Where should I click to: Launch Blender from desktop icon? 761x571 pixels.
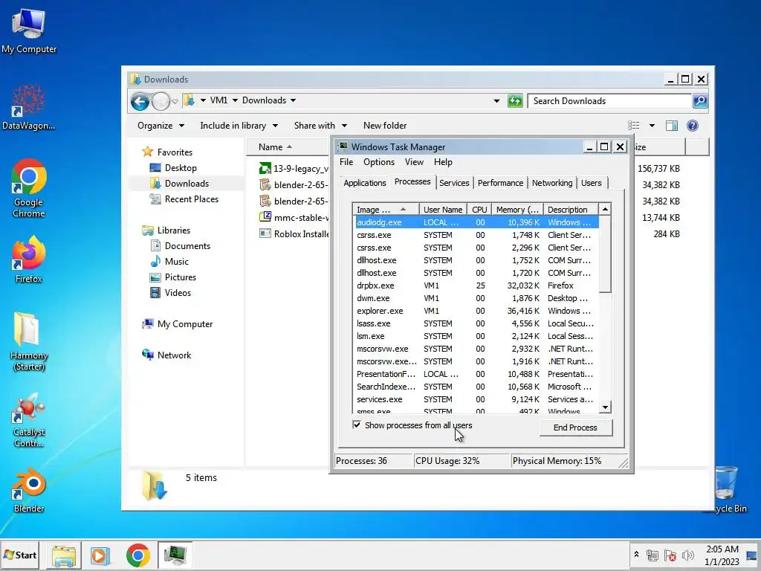tap(29, 491)
